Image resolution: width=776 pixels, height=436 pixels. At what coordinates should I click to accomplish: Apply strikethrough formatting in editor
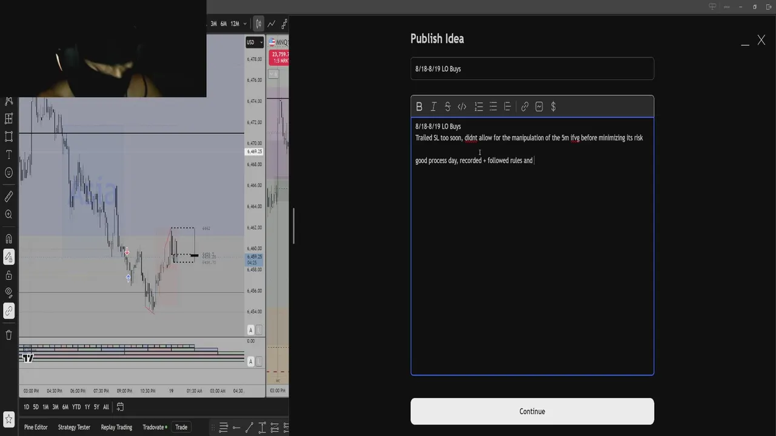pos(447,107)
